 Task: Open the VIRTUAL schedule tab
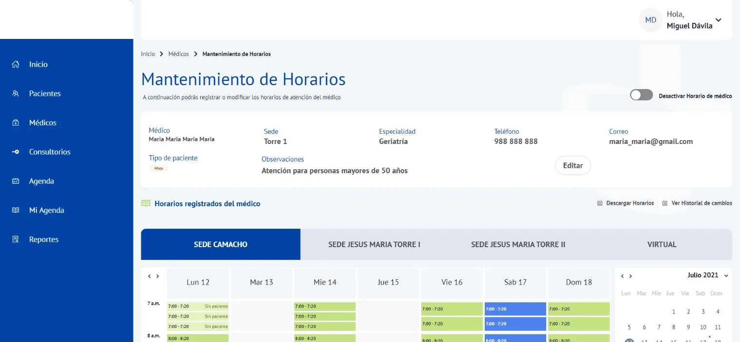click(662, 244)
